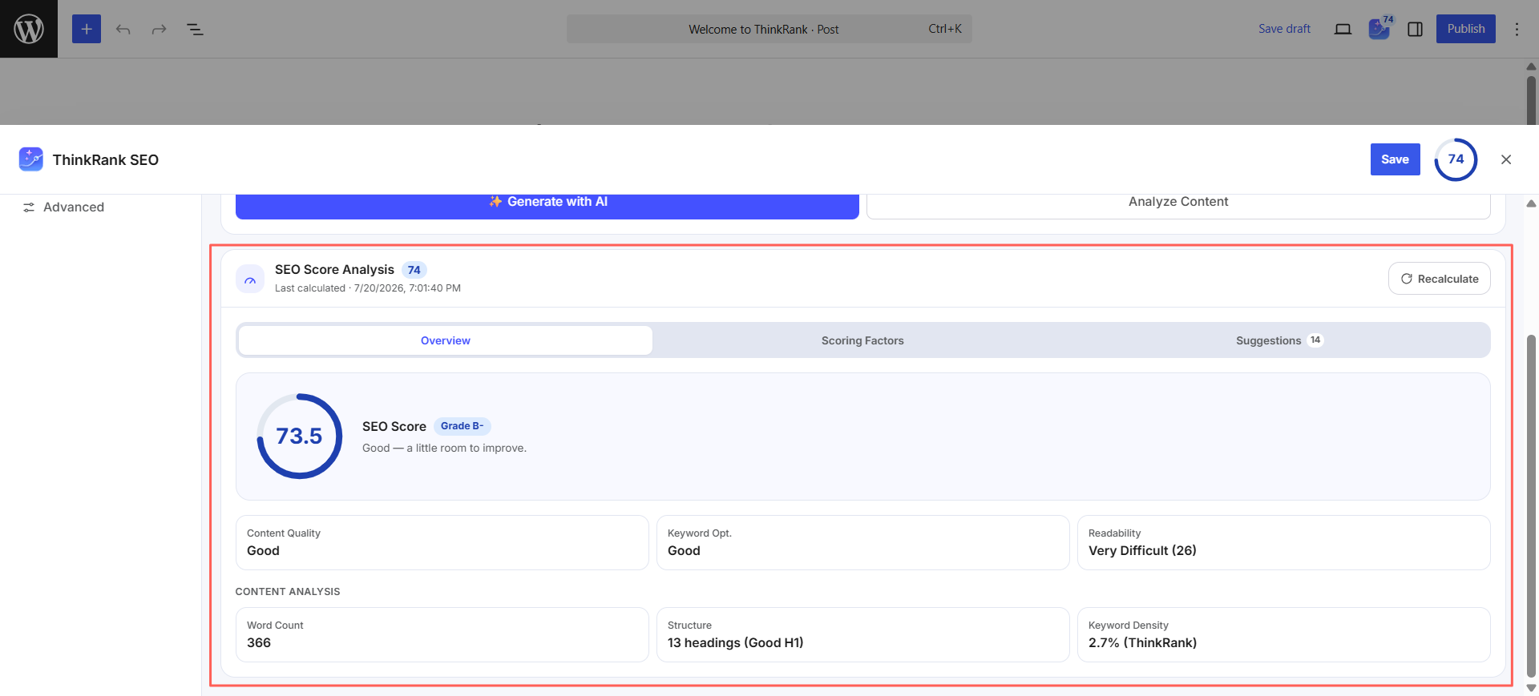Viewport: 1539px width, 696px height.
Task: Open the desktop preview view icon
Action: pos(1343,29)
